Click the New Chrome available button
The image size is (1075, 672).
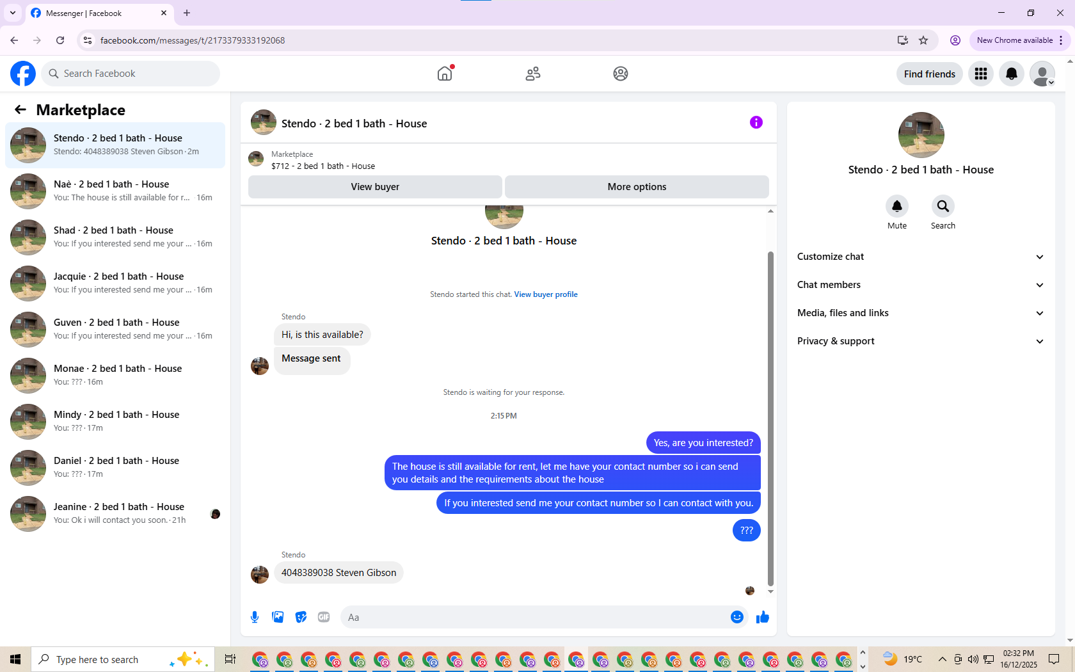click(x=1019, y=40)
